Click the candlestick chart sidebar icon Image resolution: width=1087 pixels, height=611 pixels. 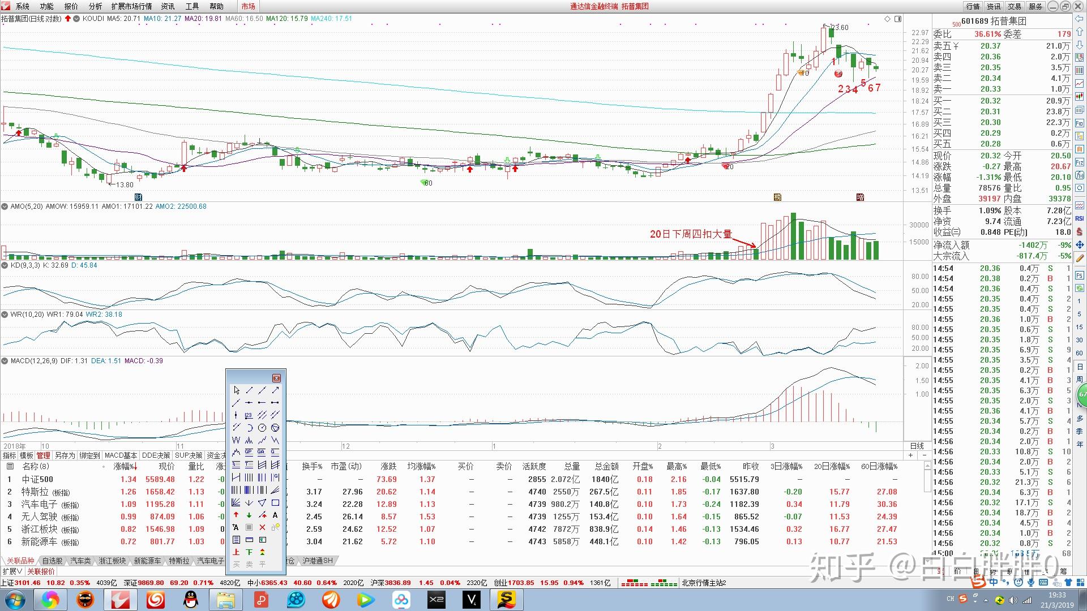tap(1080, 96)
